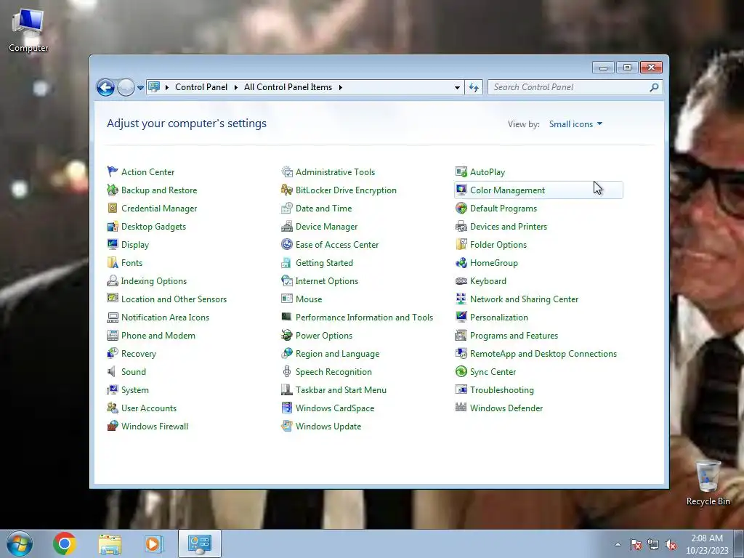
Task: Expand the arrow before Control Panel breadcrumb
Action: pos(167,87)
